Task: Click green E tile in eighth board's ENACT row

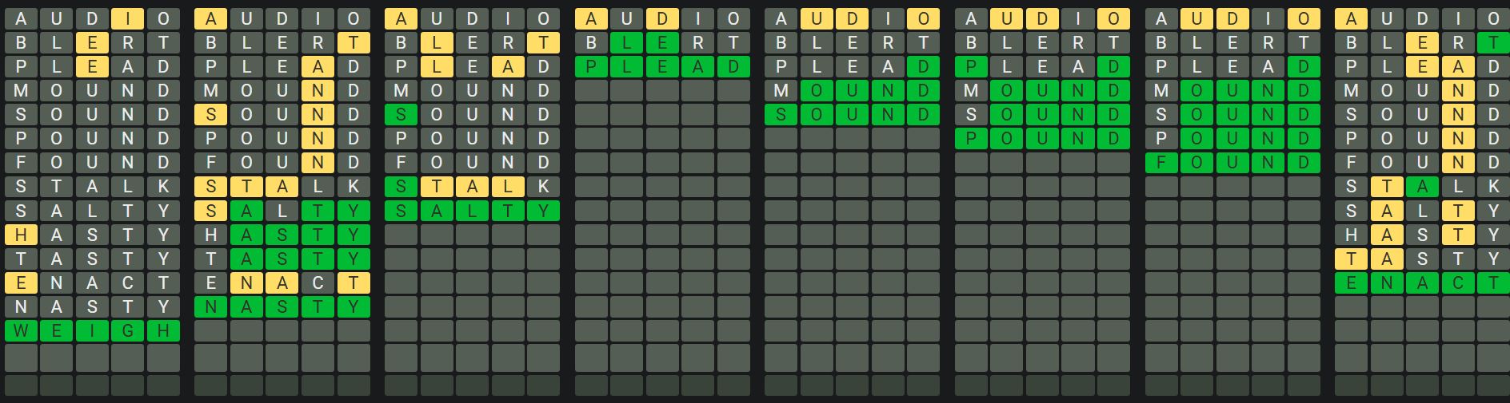Action: [x=1352, y=282]
